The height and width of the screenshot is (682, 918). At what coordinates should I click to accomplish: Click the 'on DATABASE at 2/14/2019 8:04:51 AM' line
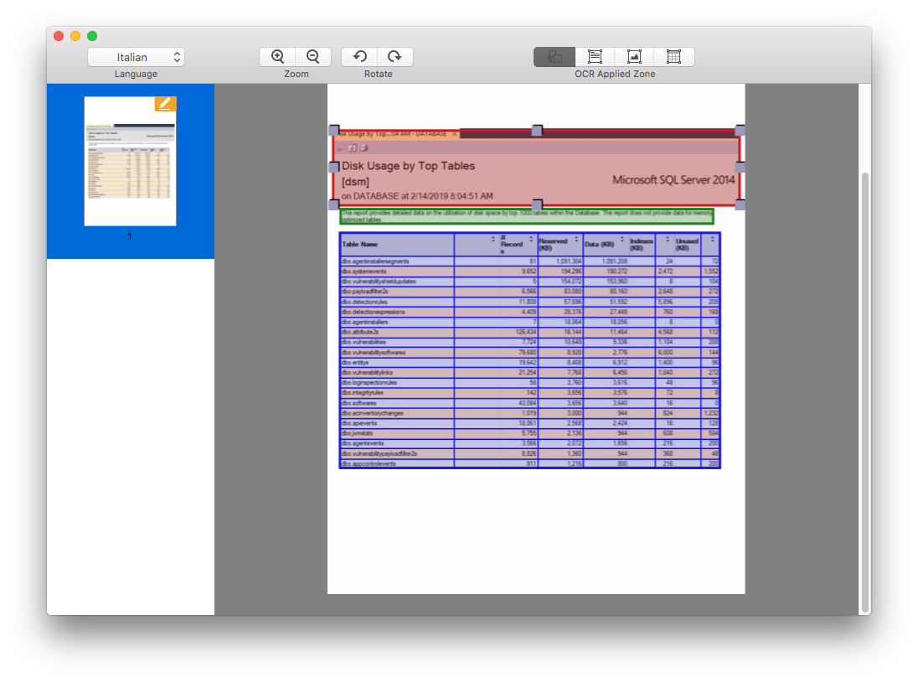[417, 196]
